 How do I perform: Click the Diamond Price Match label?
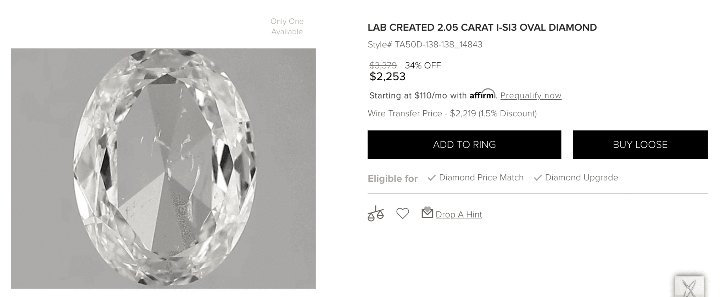[481, 177]
